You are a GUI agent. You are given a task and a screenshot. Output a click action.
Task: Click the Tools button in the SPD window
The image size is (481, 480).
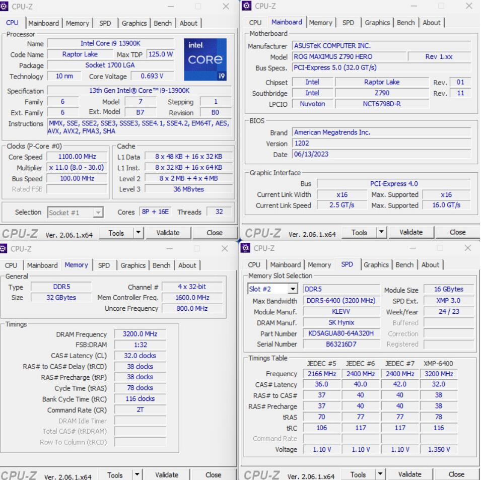click(358, 474)
